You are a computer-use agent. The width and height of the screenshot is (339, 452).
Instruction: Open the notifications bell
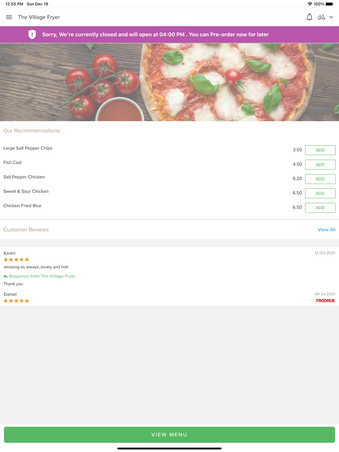click(x=309, y=17)
